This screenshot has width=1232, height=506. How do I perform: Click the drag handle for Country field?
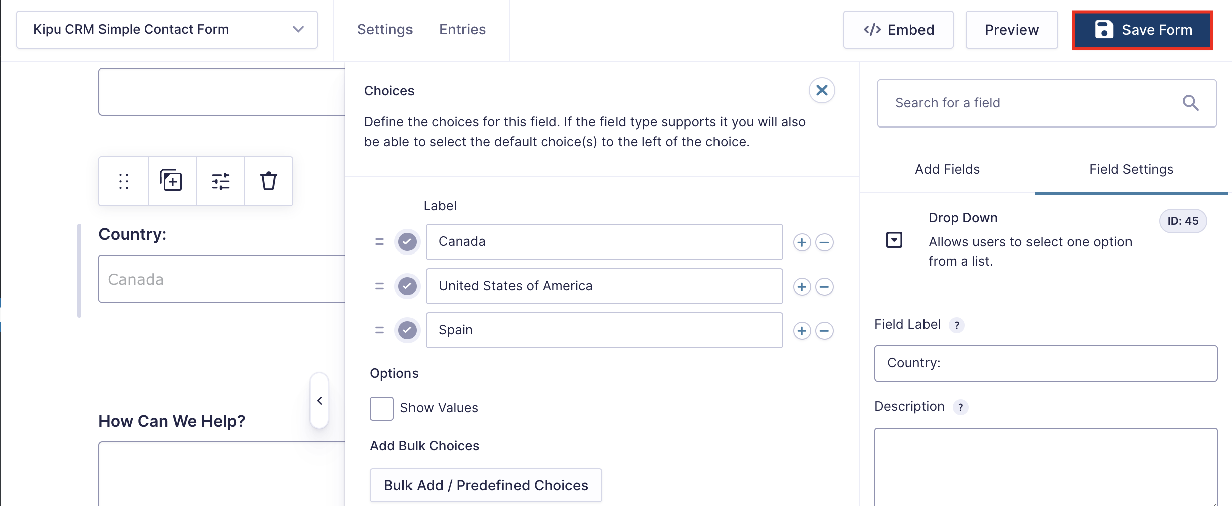(x=124, y=181)
